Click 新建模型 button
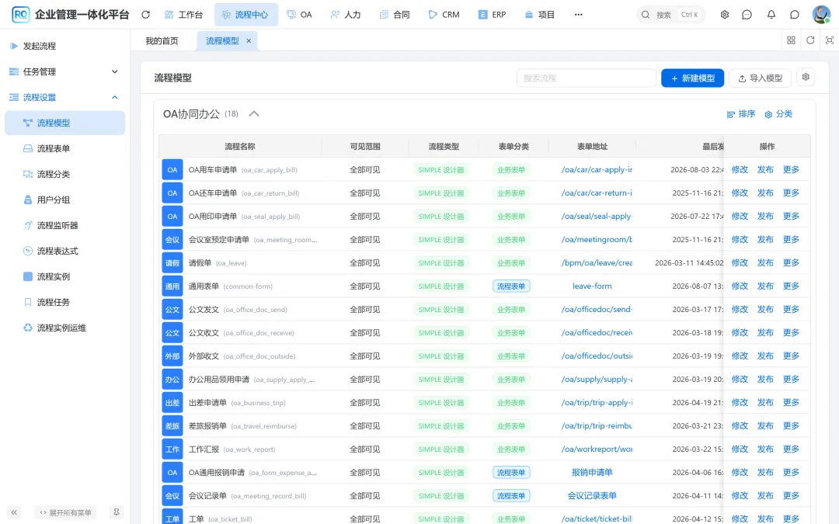Screen dimensions: 839x524 click(692, 78)
